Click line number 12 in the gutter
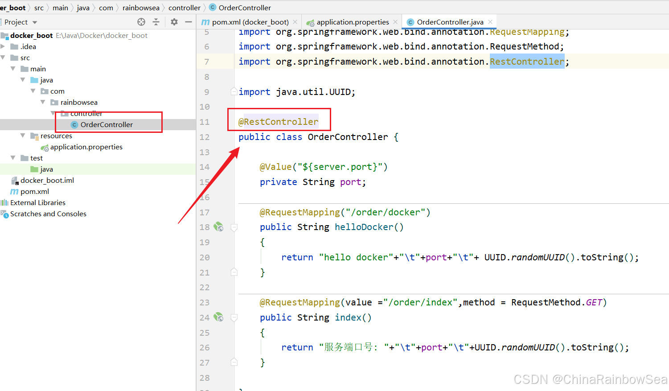 pyautogui.click(x=205, y=137)
